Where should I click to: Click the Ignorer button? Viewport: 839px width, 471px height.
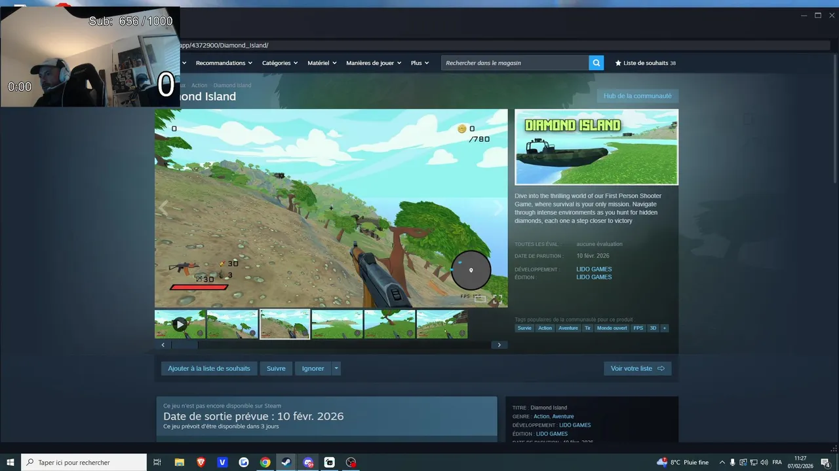(x=313, y=368)
